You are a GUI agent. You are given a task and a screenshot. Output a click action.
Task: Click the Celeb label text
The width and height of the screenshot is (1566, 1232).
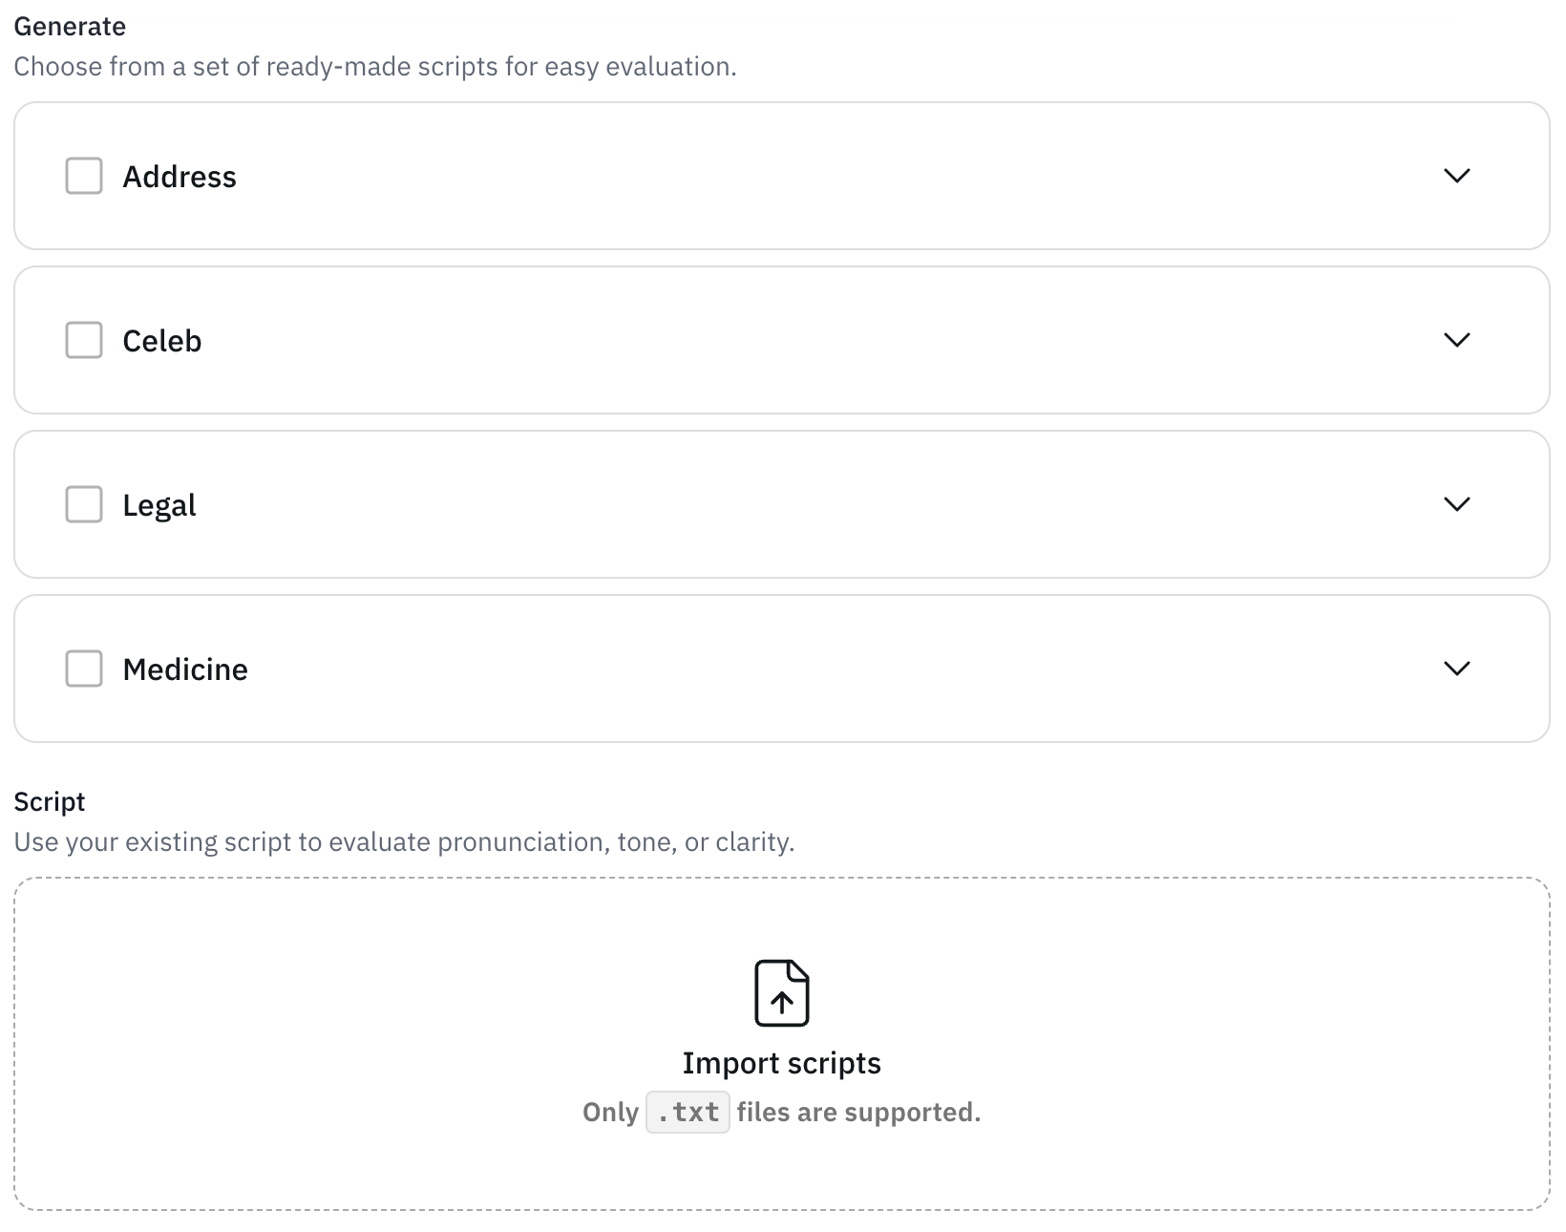coord(162,341)
